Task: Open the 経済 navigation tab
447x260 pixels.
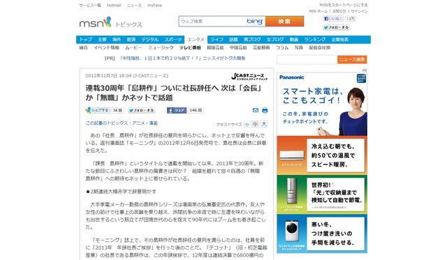Action: (x=131, y=40)
